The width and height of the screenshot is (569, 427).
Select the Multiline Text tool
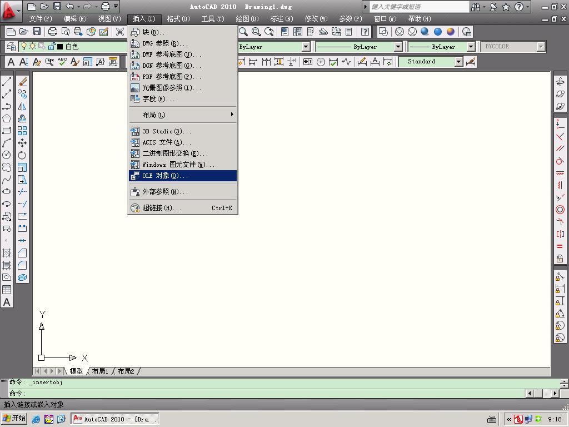7,302
